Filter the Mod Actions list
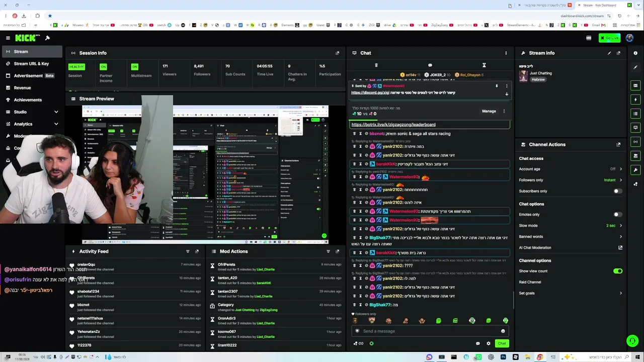 coord(328,251)
